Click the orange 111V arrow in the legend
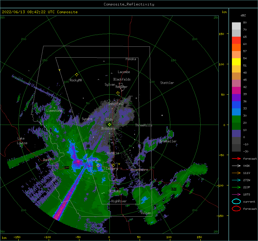Image resolution: width=258 pixels, height=241 pixels. point(236,173)
